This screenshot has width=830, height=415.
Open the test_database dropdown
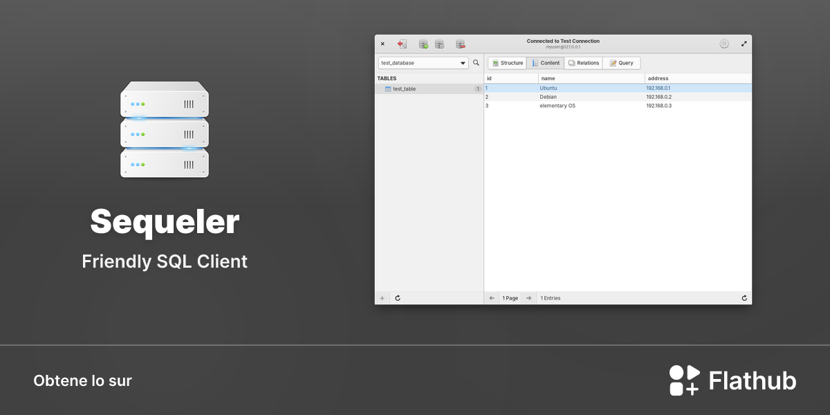click(x=423, y=63)
